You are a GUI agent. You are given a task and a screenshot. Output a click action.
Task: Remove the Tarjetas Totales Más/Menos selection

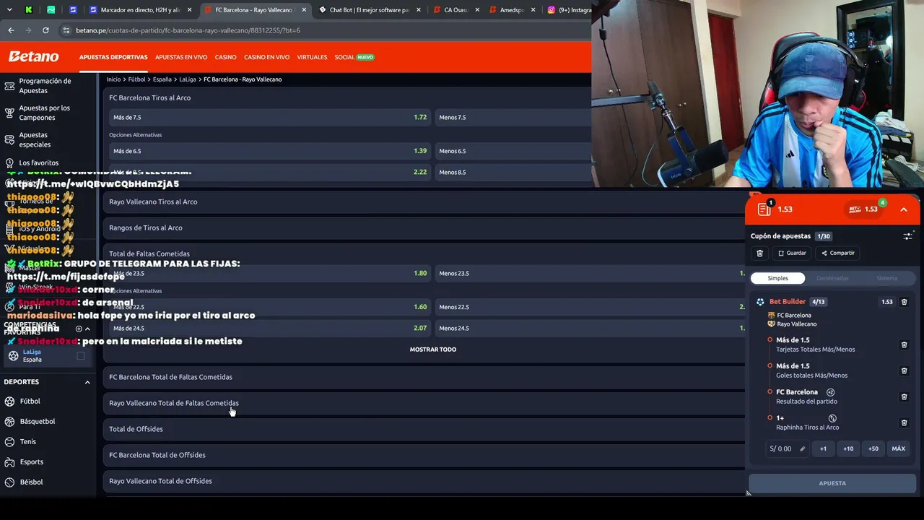pyautogui.click(x=904, y=345)
